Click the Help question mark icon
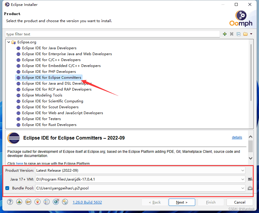 coord(10,202)
